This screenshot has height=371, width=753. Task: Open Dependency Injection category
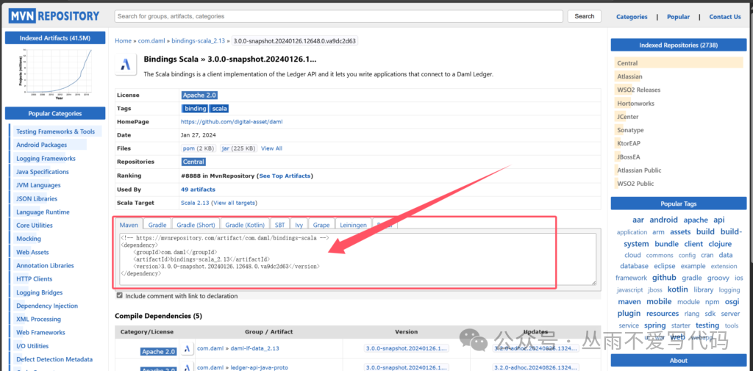tap(46, 306)
